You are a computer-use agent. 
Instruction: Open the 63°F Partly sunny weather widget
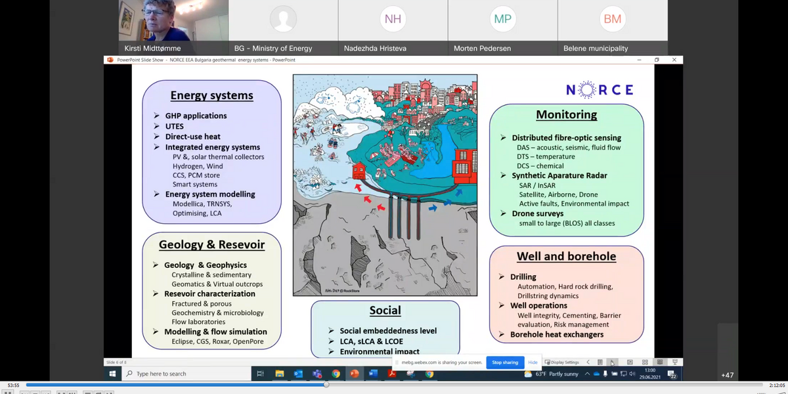click(552, 374)
